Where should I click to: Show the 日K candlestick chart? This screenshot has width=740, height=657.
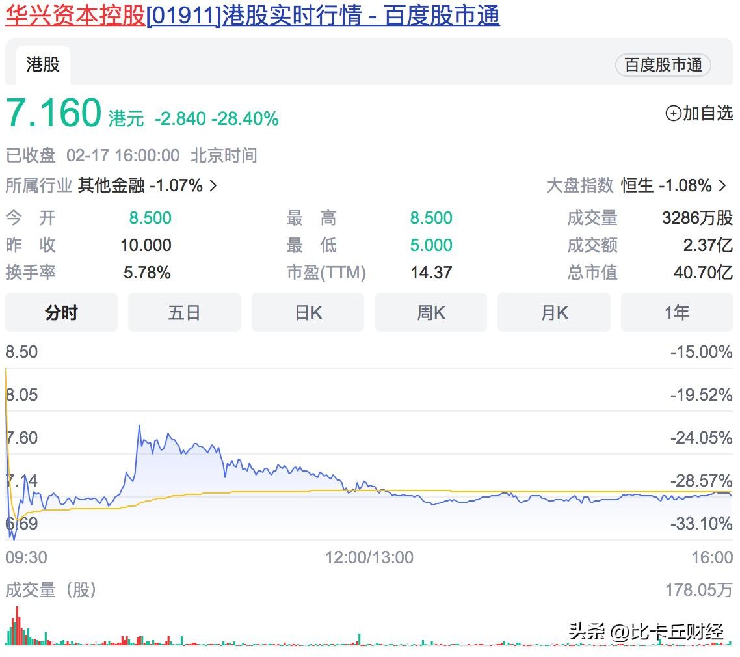[308, 313]
